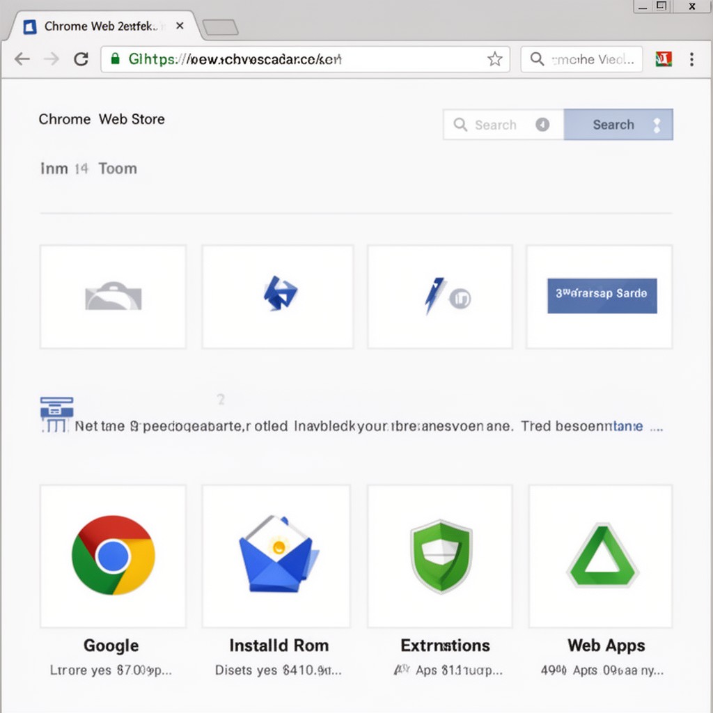The height and width of the screenshot is (713, 713).
Task: Open the browser three-dot menu
Action: (x=691, y=59)
